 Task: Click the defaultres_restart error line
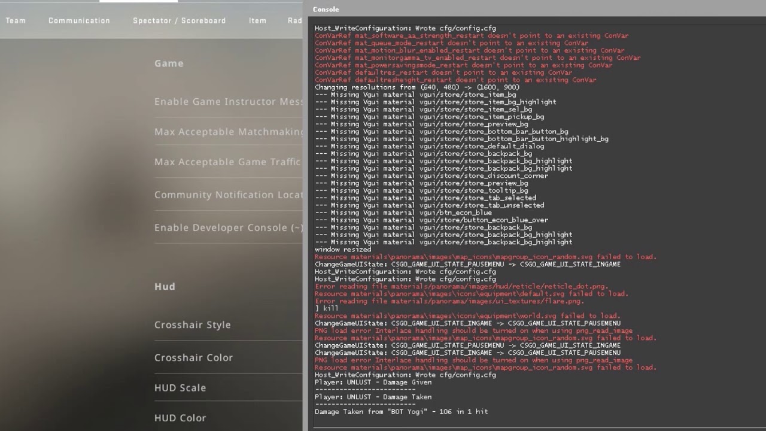pyautogui.click(x=443, y=72)
